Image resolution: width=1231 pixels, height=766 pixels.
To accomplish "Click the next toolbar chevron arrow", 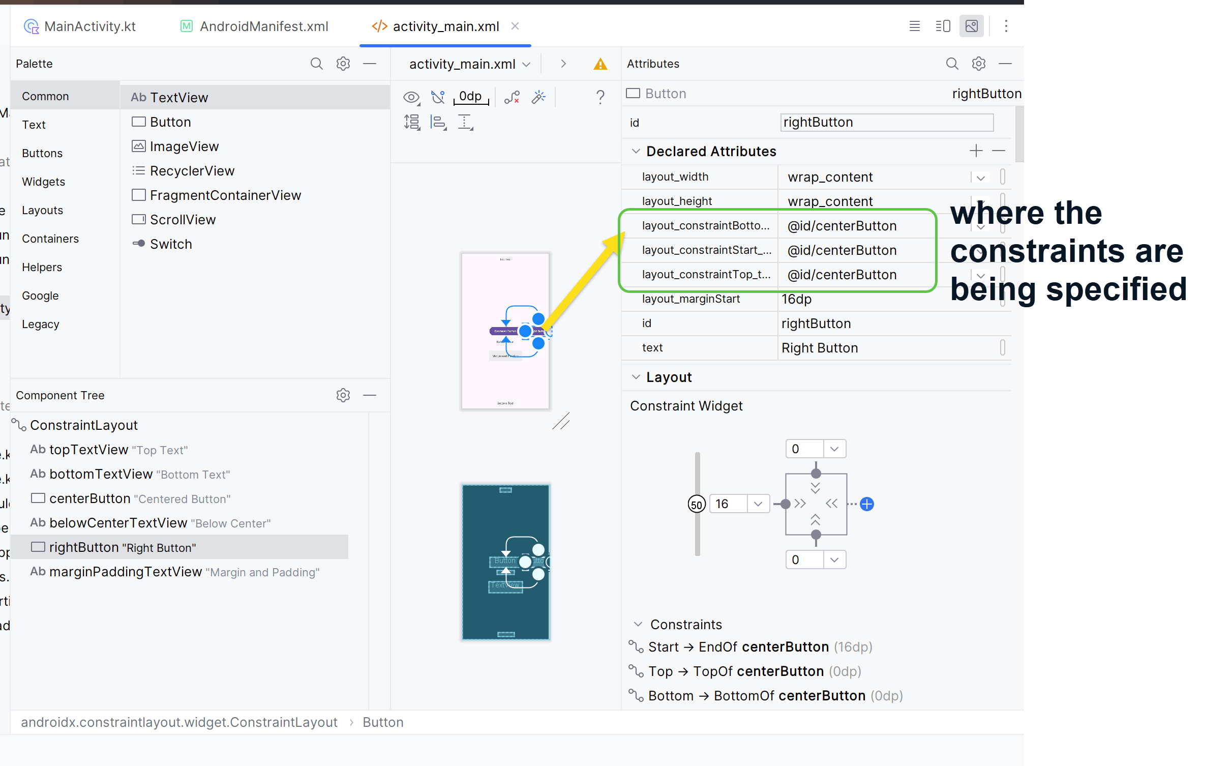I will tap(563, 64).
